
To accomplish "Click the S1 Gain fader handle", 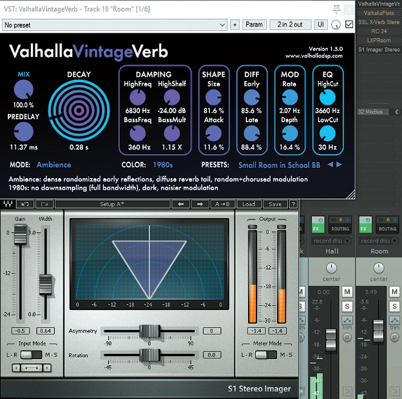I will [x=21, y=234].
